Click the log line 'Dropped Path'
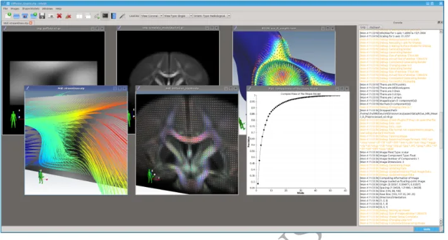Screen dimensions: 448x240 [378, 111]
